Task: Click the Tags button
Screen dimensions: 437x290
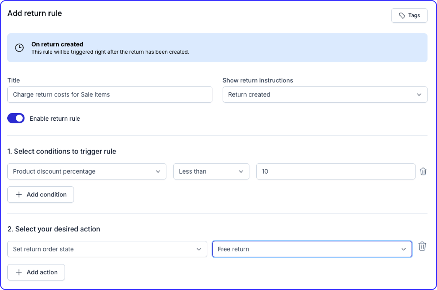Action: [x=409, y=15]
